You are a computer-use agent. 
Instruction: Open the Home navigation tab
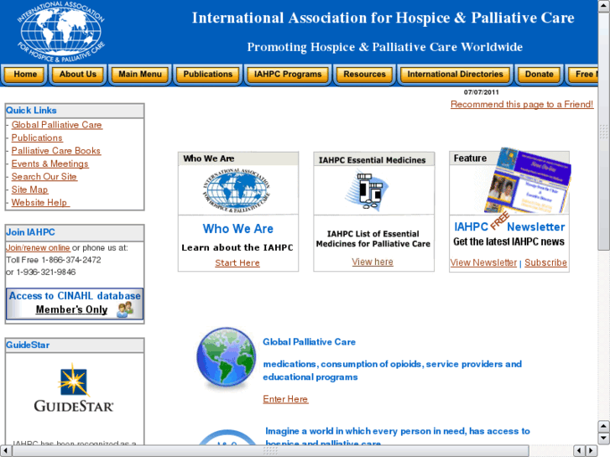tap(25, 75)
